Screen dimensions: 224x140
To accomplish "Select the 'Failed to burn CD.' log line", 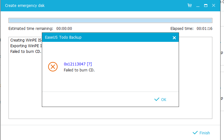I will (26, 51).
